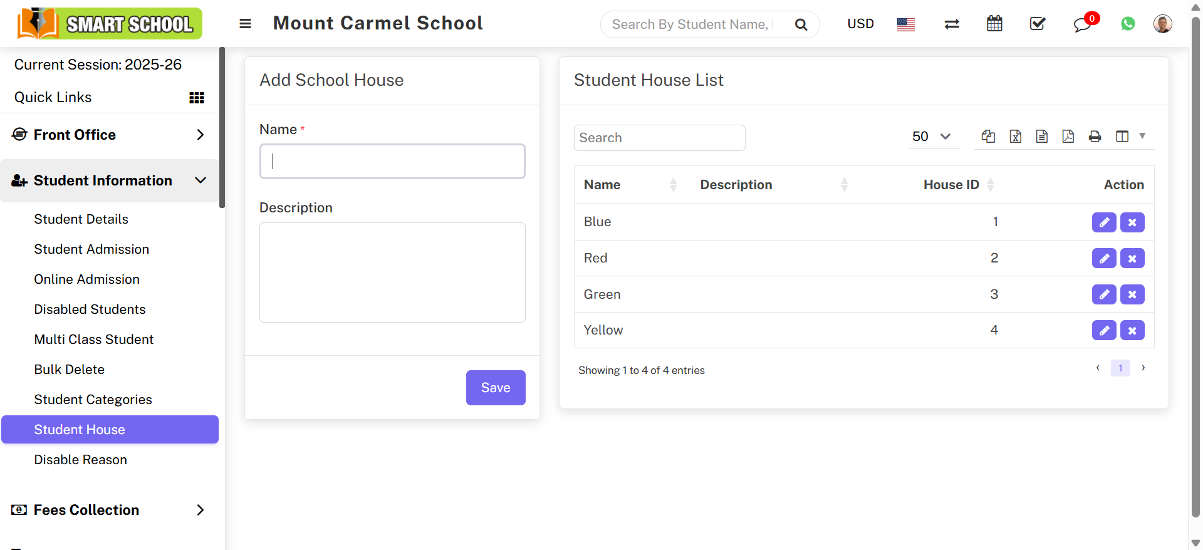This screenshot has width=1203, height=550.
Task: Print the student house list
Action: click(1095, 137)
